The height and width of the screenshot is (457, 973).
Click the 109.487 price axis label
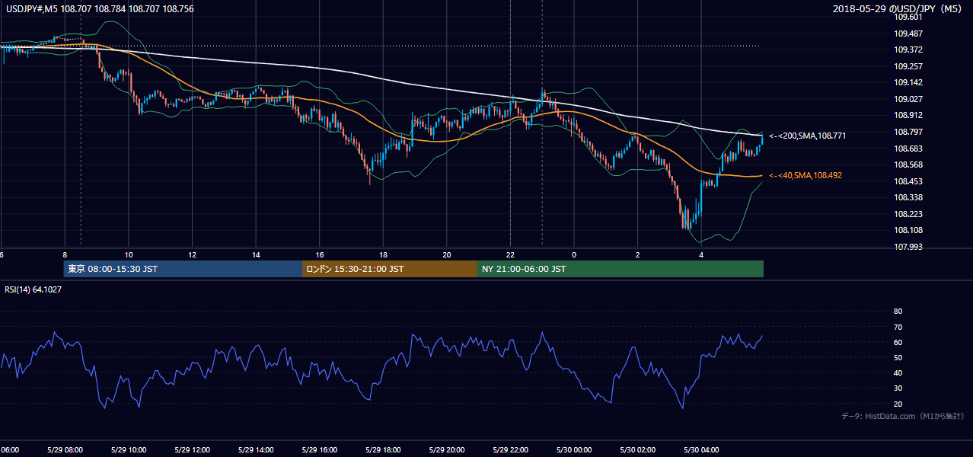tap(908, 34)
